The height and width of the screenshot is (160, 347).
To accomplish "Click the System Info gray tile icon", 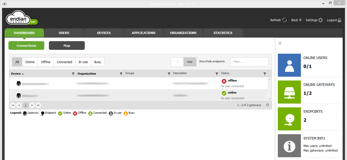I will click(289, 145).
